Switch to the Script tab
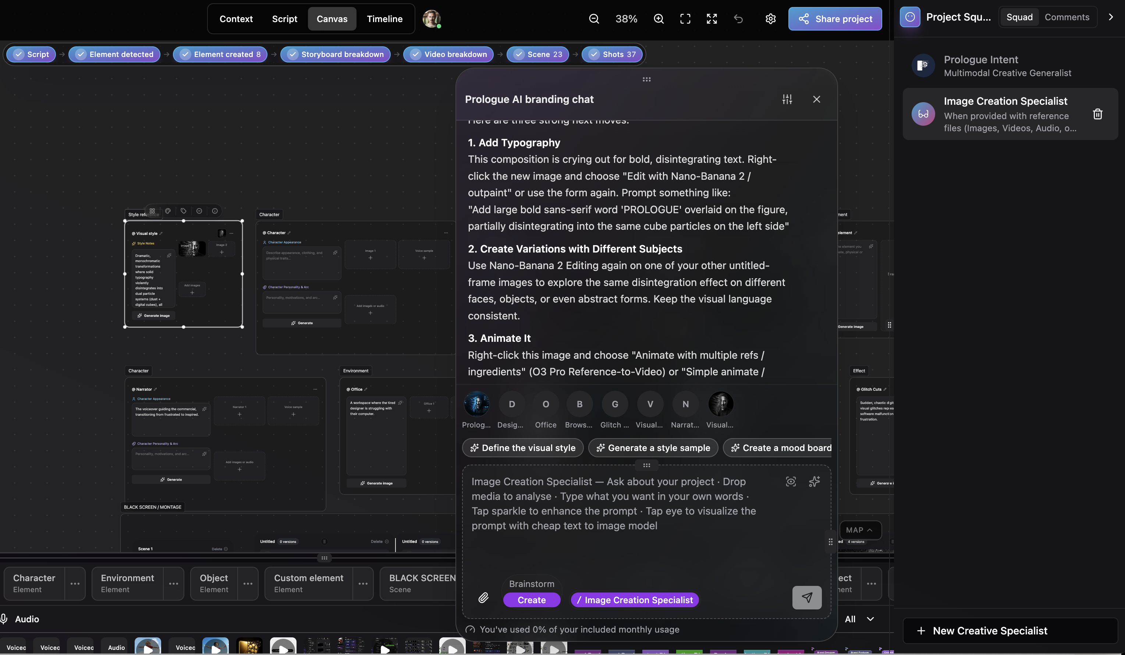This screenshot has height=655, width=1125. click(284, 19)
